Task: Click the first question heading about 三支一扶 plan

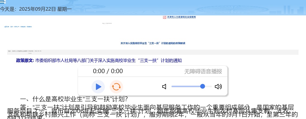Action: coord(74,99)
